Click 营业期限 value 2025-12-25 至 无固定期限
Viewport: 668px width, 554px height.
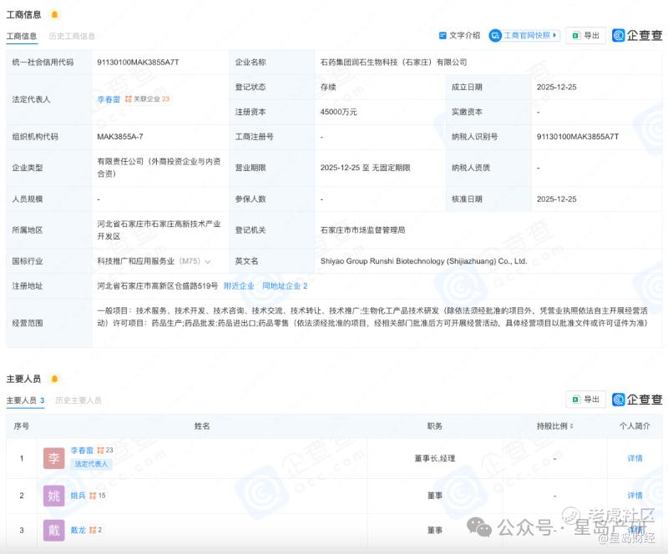pos(365,168)
